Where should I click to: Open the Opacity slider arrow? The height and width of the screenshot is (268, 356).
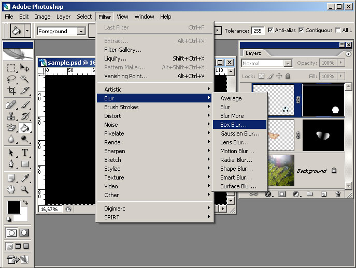pyautogui.click(x=340, y=63)
